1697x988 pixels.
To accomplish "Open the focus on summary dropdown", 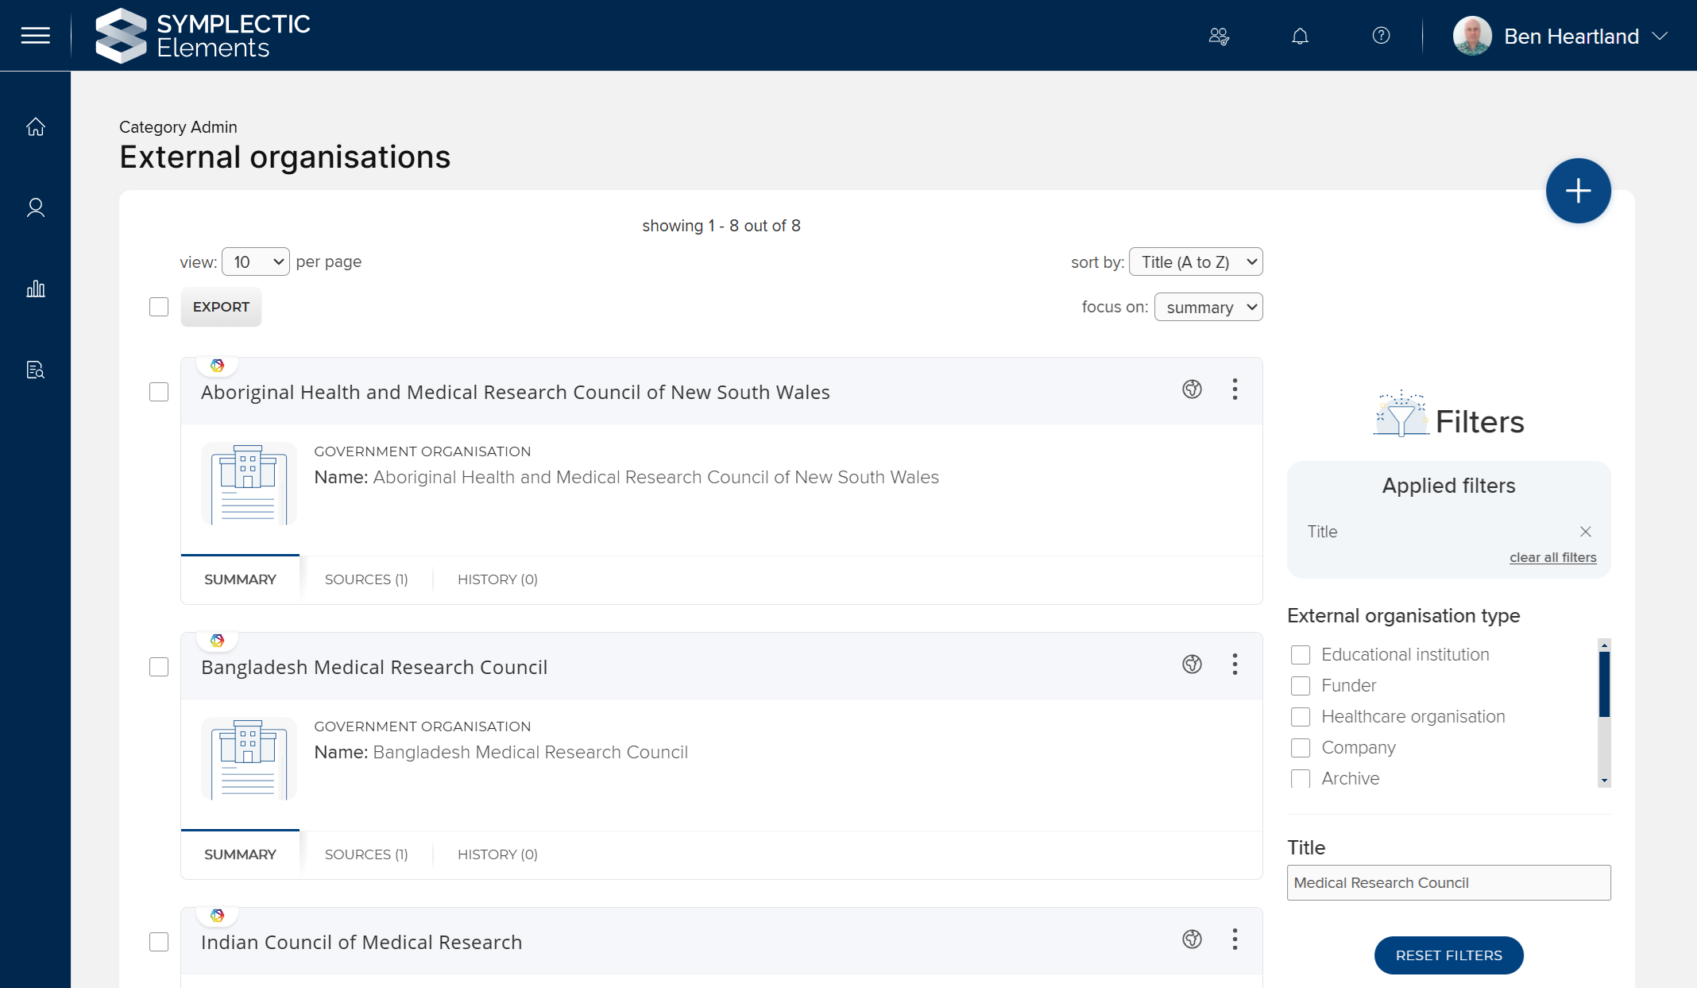I will (x=1208, y=307).
